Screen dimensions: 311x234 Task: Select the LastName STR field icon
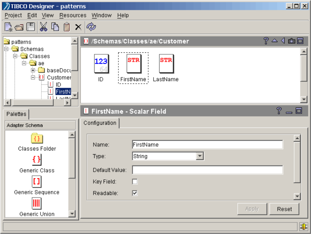(x=166, y=64)
